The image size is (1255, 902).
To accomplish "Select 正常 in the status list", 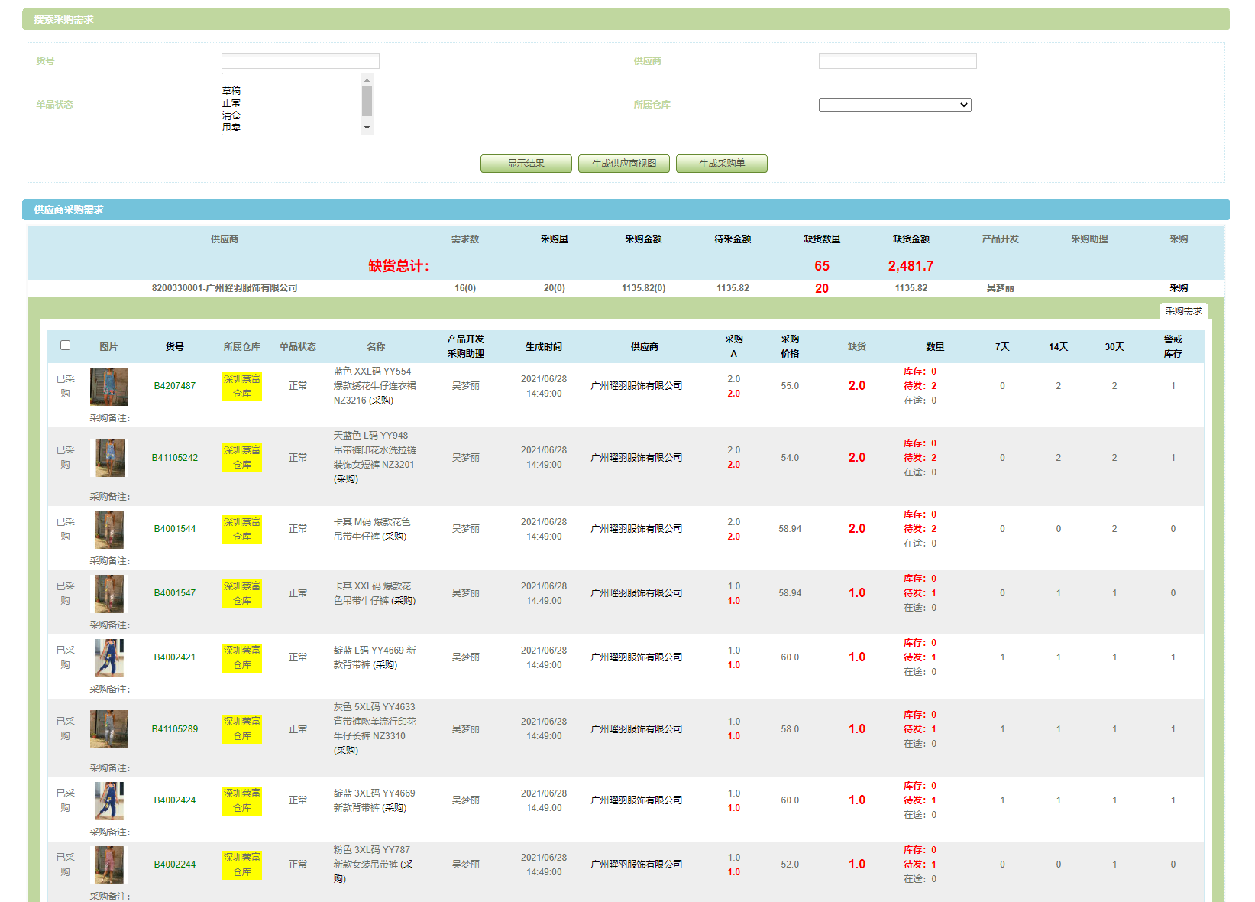I will coord(231,103).
